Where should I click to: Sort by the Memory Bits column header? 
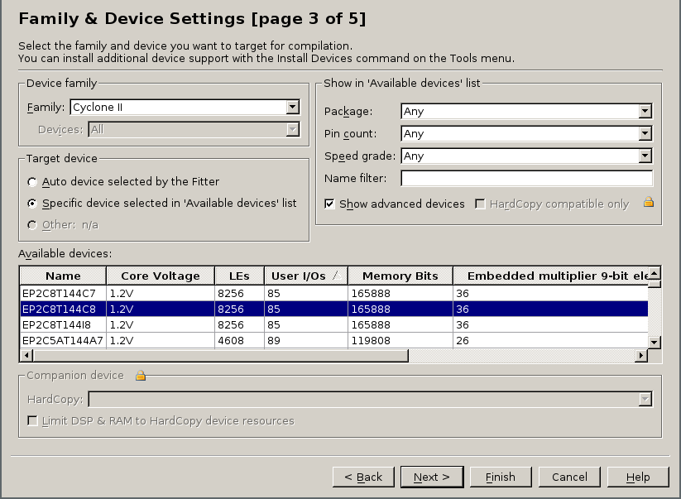(x=400, y=276)
